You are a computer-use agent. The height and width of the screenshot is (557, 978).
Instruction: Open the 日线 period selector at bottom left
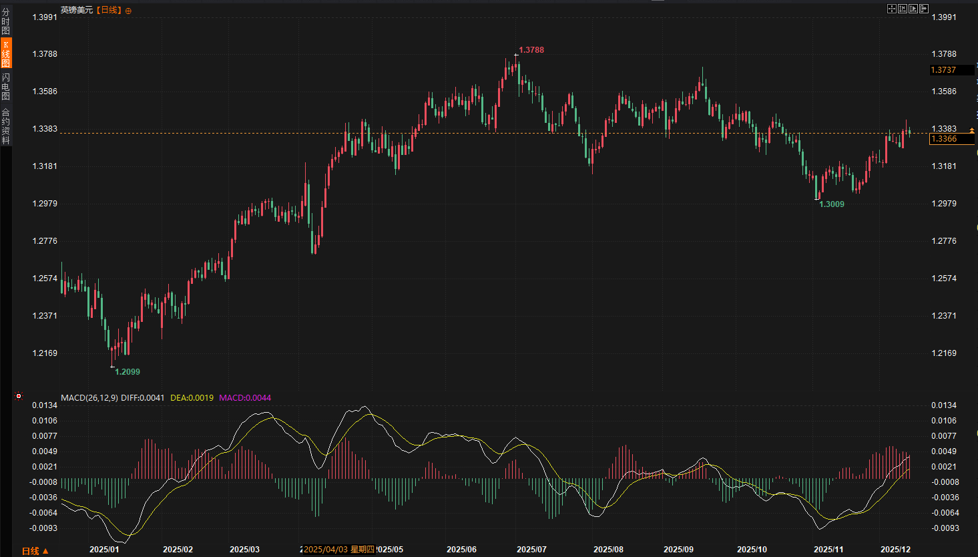(35, 551)
